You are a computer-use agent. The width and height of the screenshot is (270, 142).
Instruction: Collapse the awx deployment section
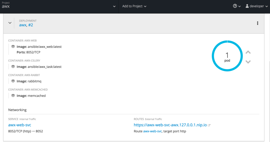[x=10, y=23]
